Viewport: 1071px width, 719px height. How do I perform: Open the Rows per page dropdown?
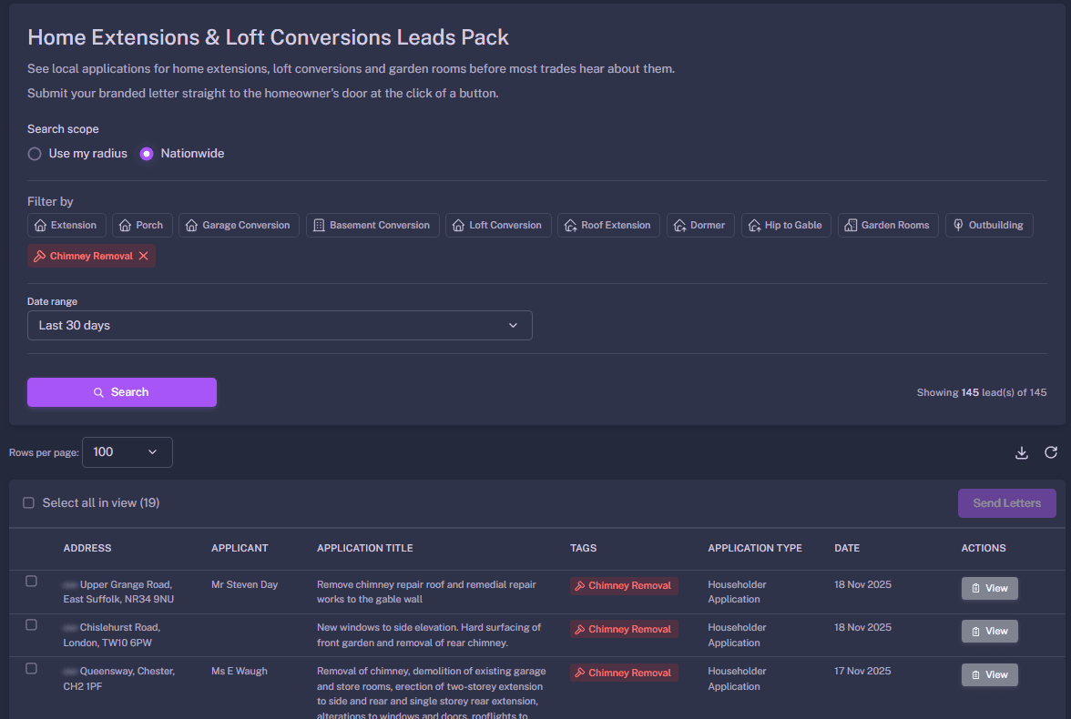click(x=127, y=452)
